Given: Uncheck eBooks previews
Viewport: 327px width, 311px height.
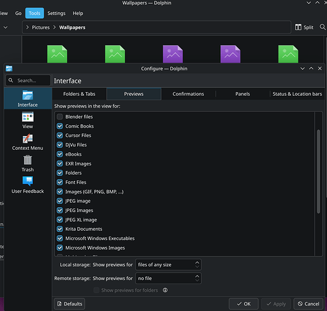Looking at the screenshot, I should click(60, 154).
